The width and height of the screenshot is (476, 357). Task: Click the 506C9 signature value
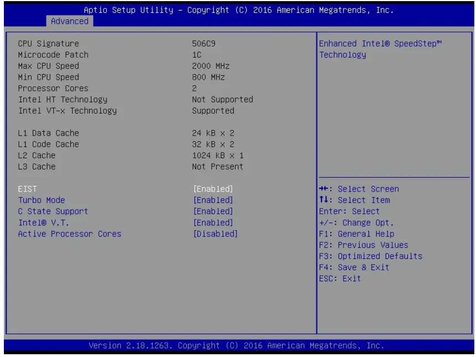(x=204, y=44)
